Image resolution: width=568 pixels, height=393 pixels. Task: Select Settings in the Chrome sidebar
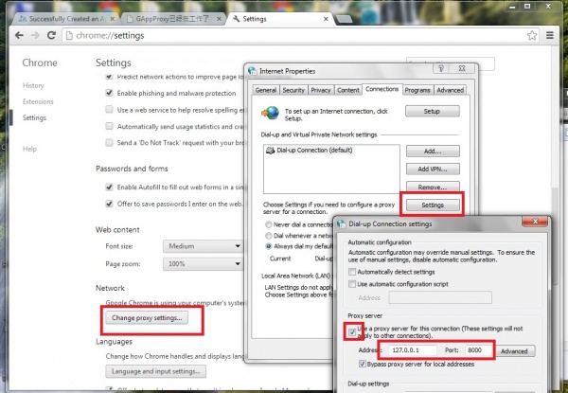point(34,117)
